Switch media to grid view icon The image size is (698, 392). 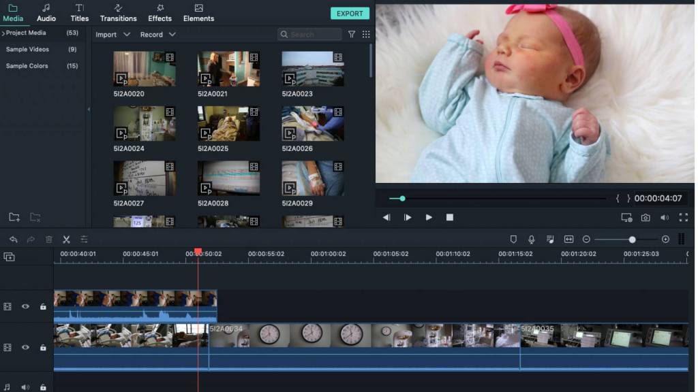tap(366, 34)
